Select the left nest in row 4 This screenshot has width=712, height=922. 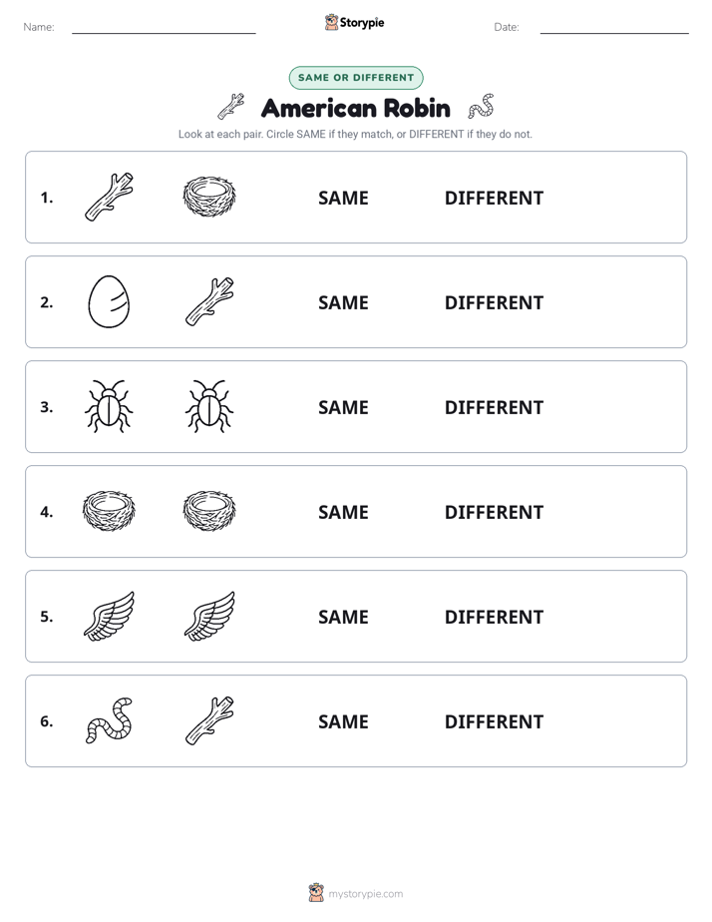(110, 511)
